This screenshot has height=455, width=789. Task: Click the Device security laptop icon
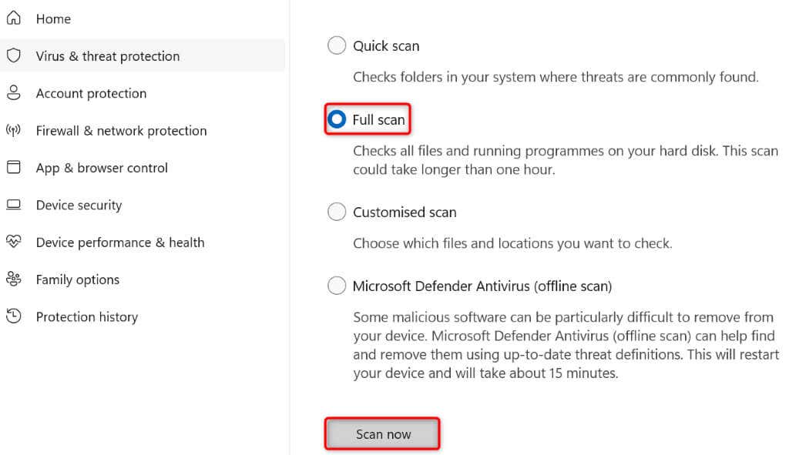tap(13, 205)
